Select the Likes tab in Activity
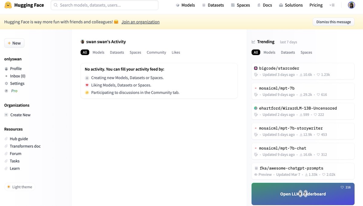Screen dimensions: 363x206 click(x=176, y=52)
